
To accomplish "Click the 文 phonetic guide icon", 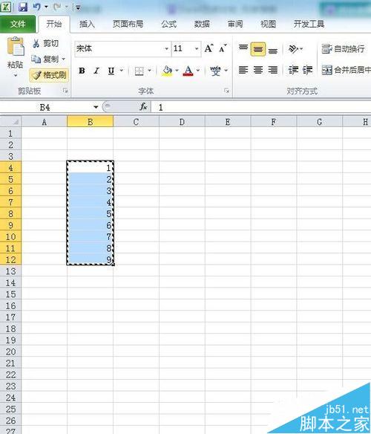I will click(216, 71).
